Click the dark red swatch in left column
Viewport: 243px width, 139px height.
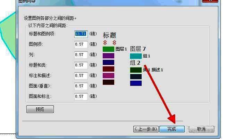[x=108, y=69]
